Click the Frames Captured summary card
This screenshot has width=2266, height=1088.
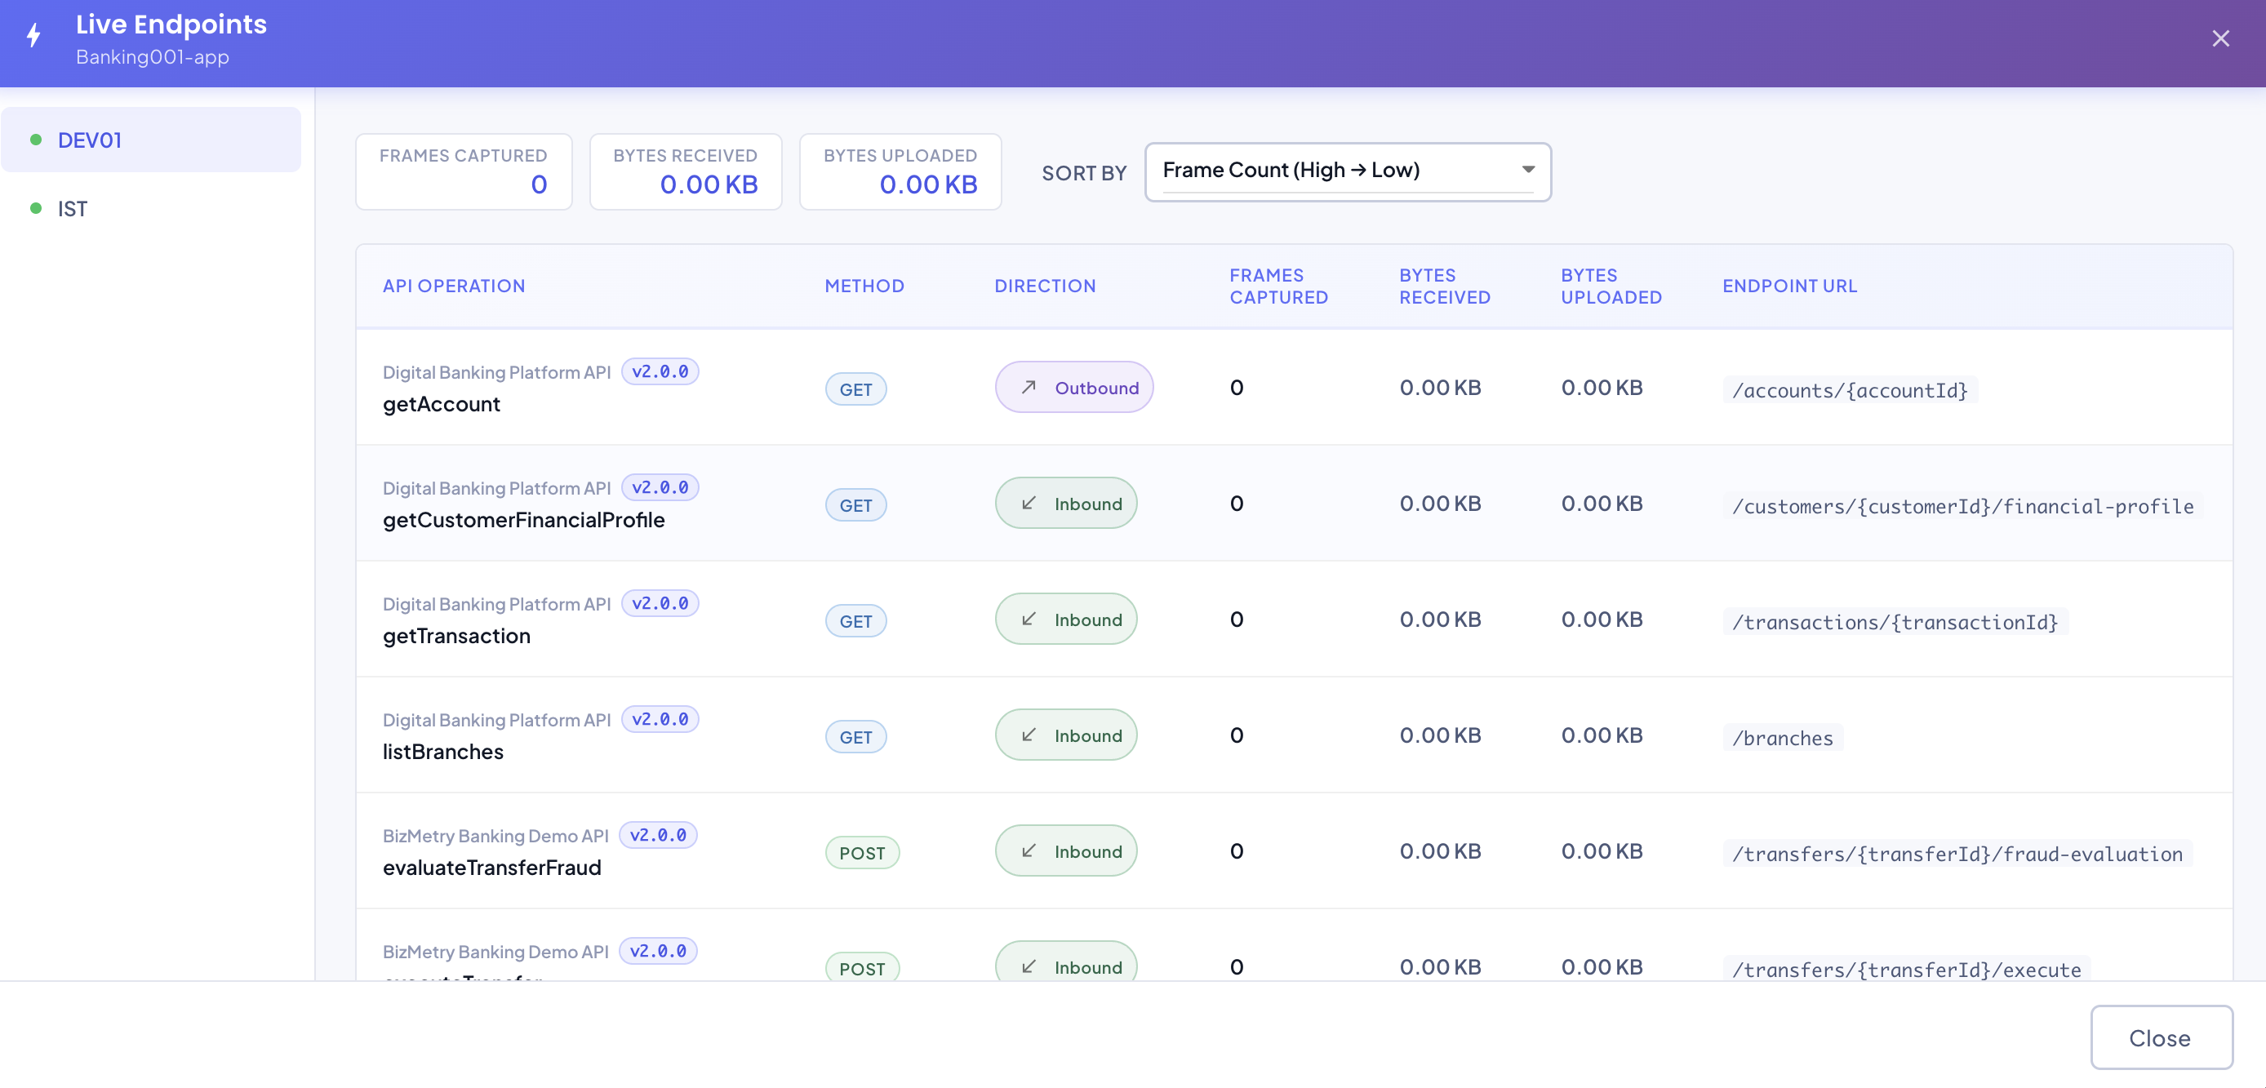click(x=464, y=171)
